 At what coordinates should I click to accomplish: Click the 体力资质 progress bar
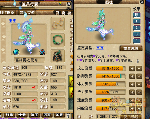[111, 84]
